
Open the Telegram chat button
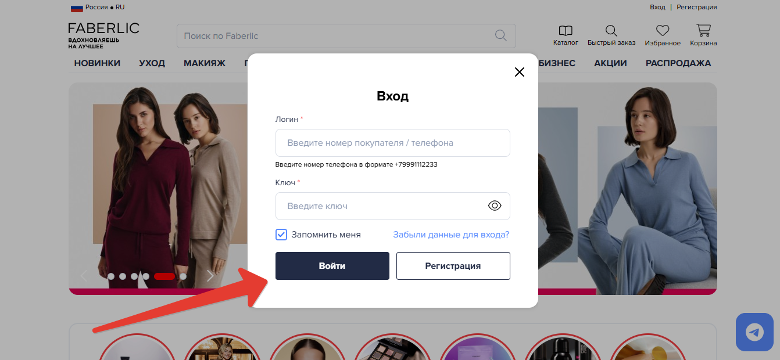[754, 332]
